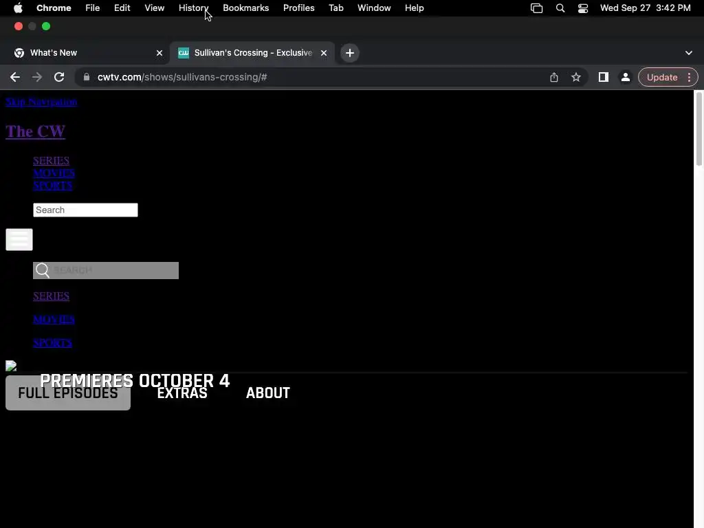Open the Chrome profile avatar menu
The height and width of the screenshot is (528, 704).
[x=626, y=77]
